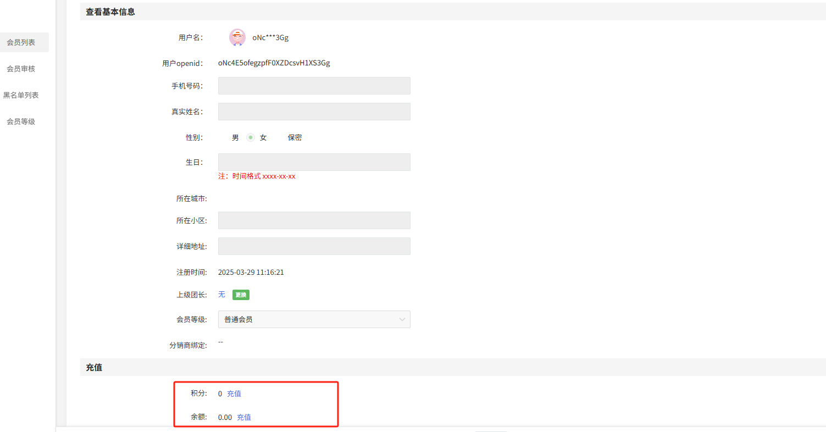Click the 充值 link next to 积分
Viewport: 826px width, 432px height.
pos(234,394)
